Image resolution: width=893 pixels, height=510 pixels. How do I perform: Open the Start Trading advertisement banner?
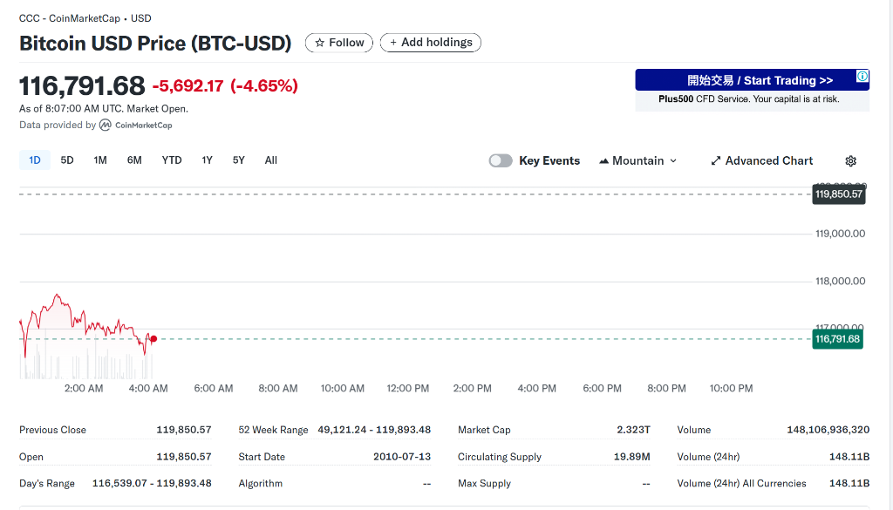point(752,81)
